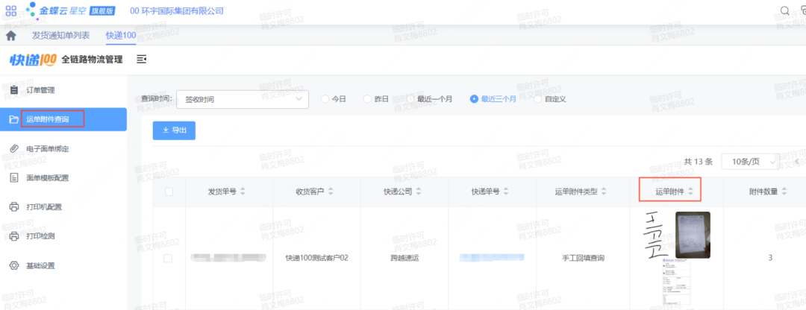Open 运单附件查询 in the sidebar
Viewport: 806px width, 310px height.
pyautogui.click(x=63, y=119)
